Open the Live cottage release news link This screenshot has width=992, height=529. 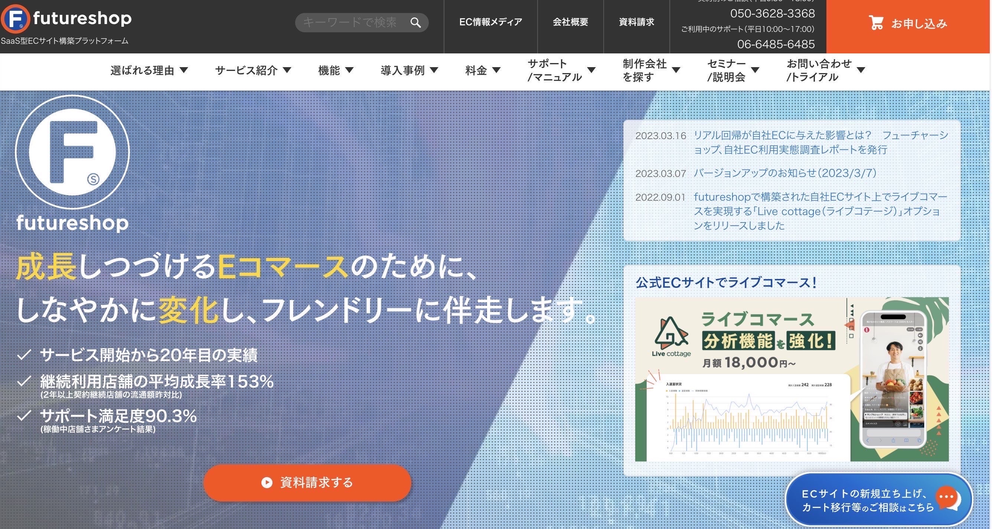point(820,211)
